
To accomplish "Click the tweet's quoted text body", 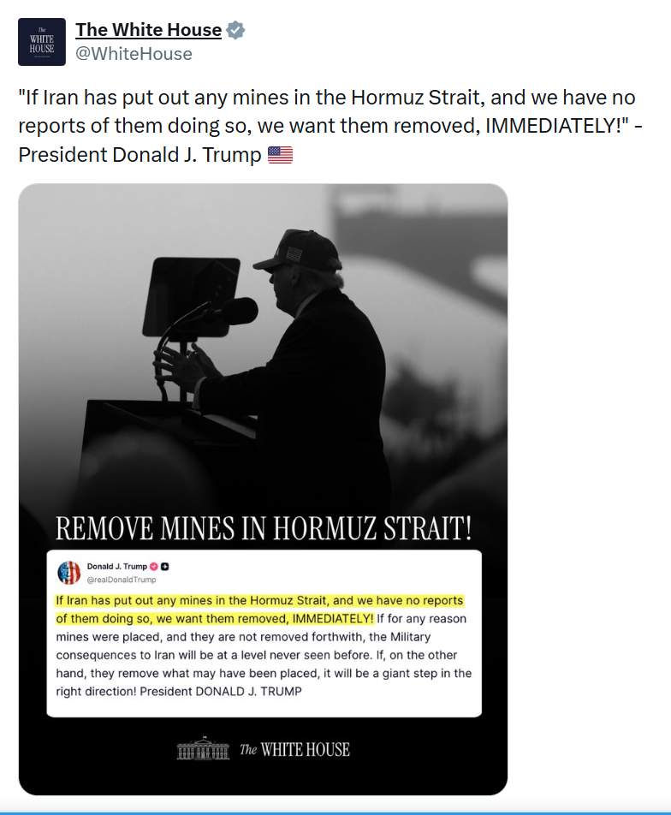I will [x=326, y=126].
